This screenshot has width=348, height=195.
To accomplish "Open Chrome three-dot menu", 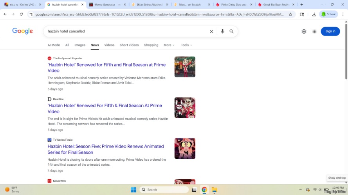I will pos(343,14).
